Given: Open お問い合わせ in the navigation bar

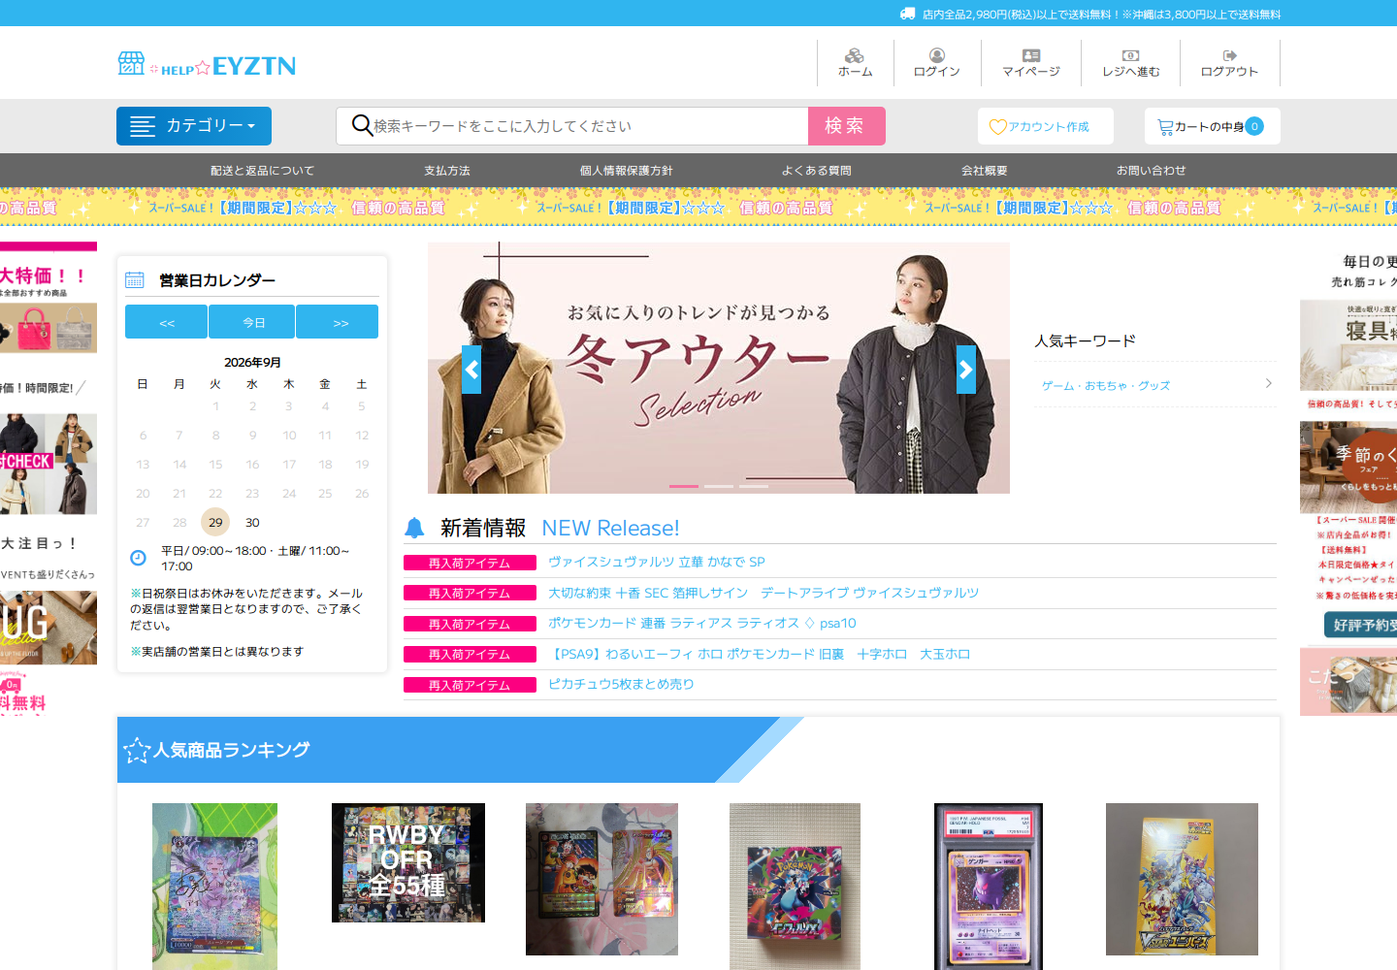Looking at the screenshot, I should click(x=1152, y=171).
